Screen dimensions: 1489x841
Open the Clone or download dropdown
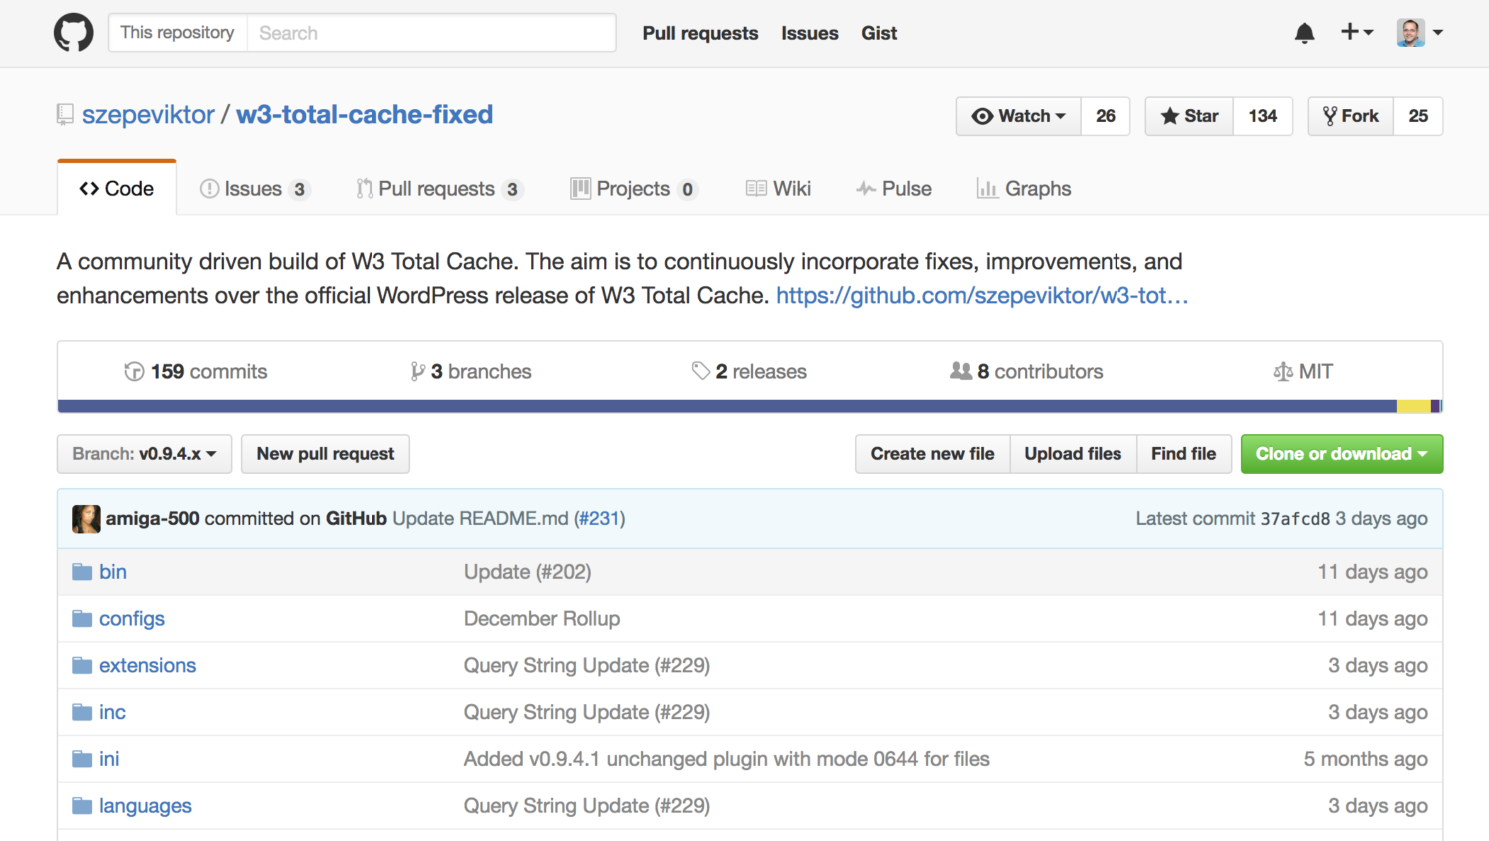click(1341, 454)
